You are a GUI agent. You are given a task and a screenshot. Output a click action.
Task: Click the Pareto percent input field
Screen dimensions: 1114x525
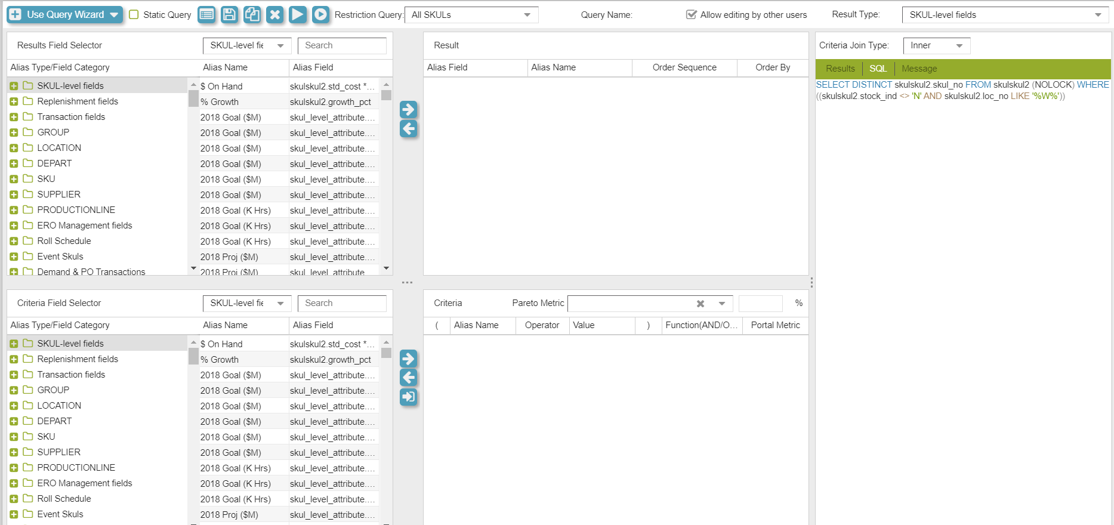[x=760, y=304]
